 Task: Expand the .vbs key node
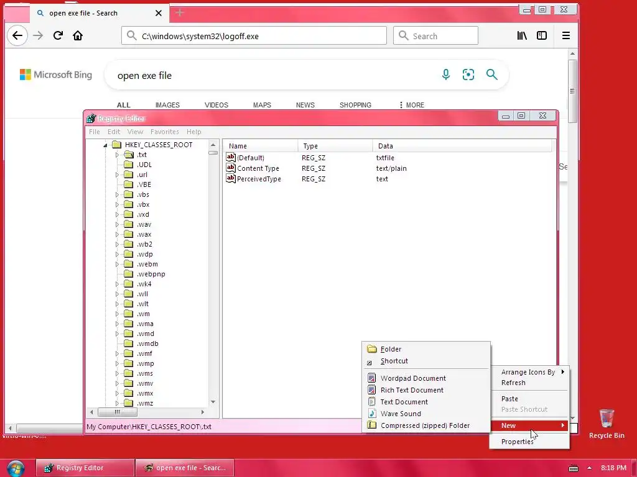[x=117, y=194]
